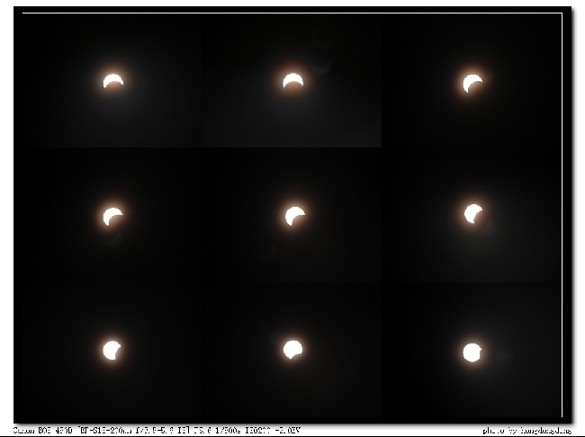Open the middle-right eclipse photo
The height and width of the screenshot is (437, 585).
(473, 214)
